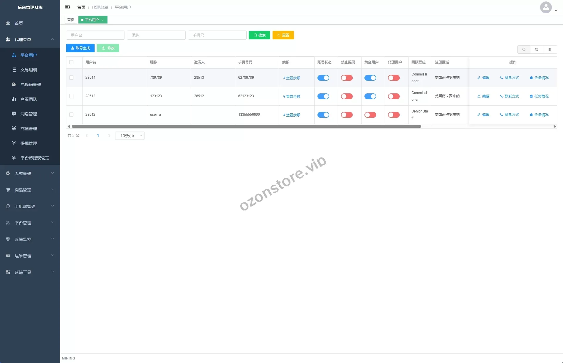Open 兑换码管理 in the sidebar
The height and width of the screenshot is (363, 563).
(31, 85)
